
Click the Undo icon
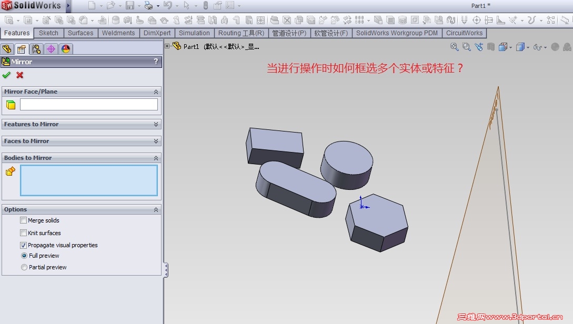pyautogui.click(x=167, y=5)
